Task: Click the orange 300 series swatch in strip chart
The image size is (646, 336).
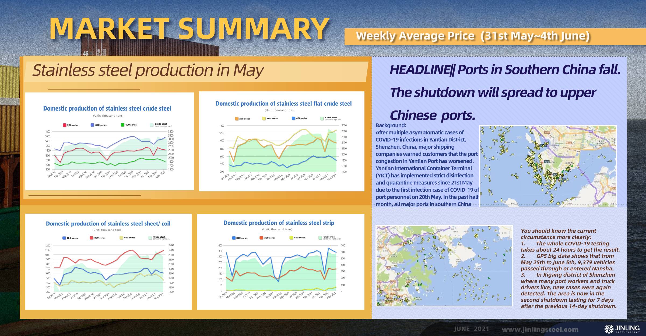Action: 261,238
